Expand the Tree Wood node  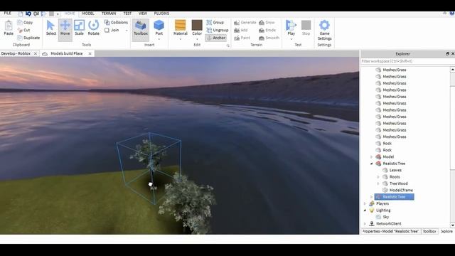[378, 183]
